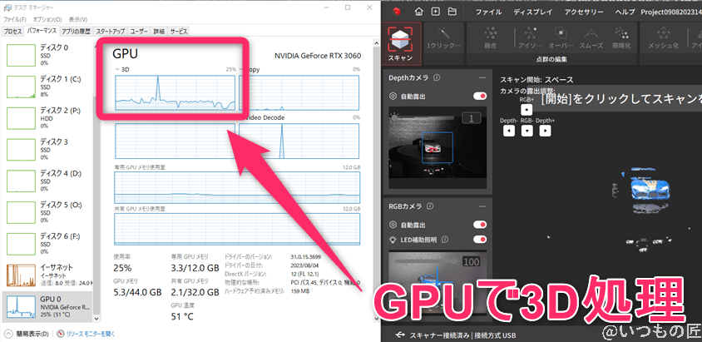Open ディスプレイ menu in scanner app

(533, 12)
